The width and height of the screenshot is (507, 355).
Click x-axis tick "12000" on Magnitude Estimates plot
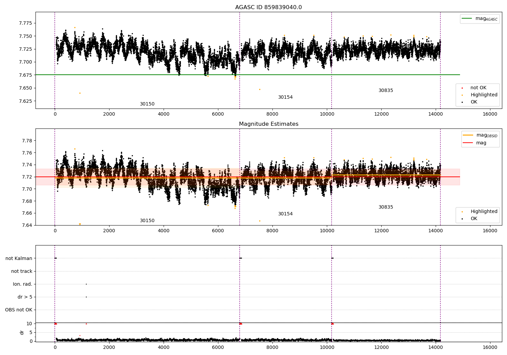pyautogui.click(x=381, y=231)
